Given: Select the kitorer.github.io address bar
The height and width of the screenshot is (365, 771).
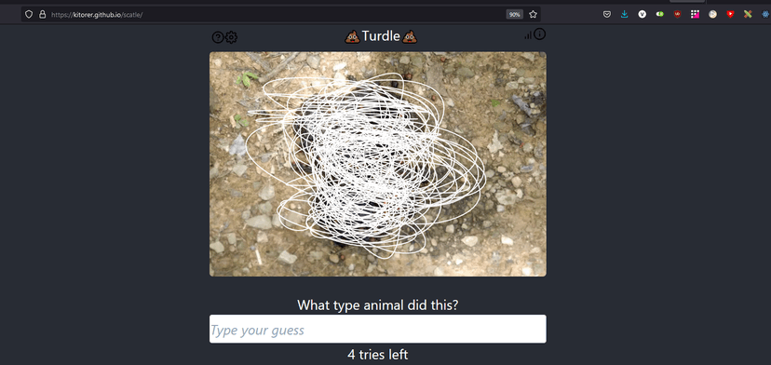Looking at the screenshot, I should [x=276, y=14].
